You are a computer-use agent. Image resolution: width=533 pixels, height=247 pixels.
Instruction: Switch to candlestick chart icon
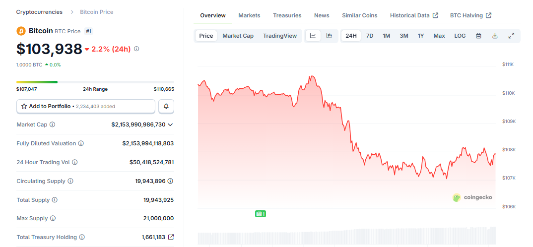click(329, 36)
